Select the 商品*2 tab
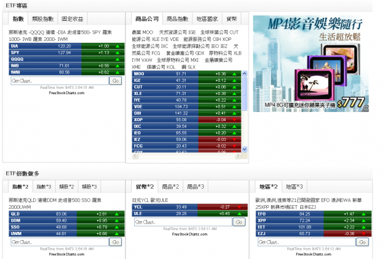The height and width of the screenshot is (259, 392). point(170,187)
